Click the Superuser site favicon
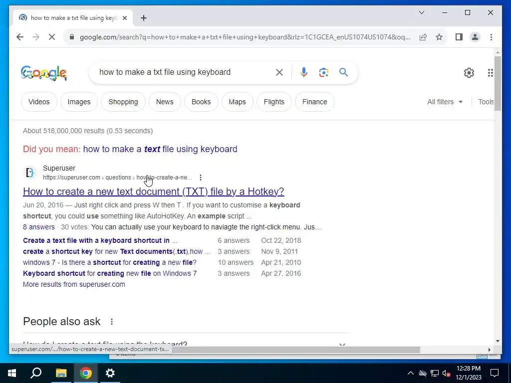 click(29, 172)
